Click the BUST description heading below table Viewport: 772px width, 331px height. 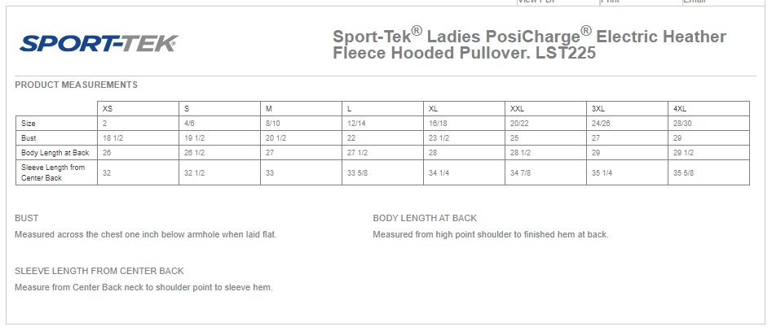(x=27, y=218)
